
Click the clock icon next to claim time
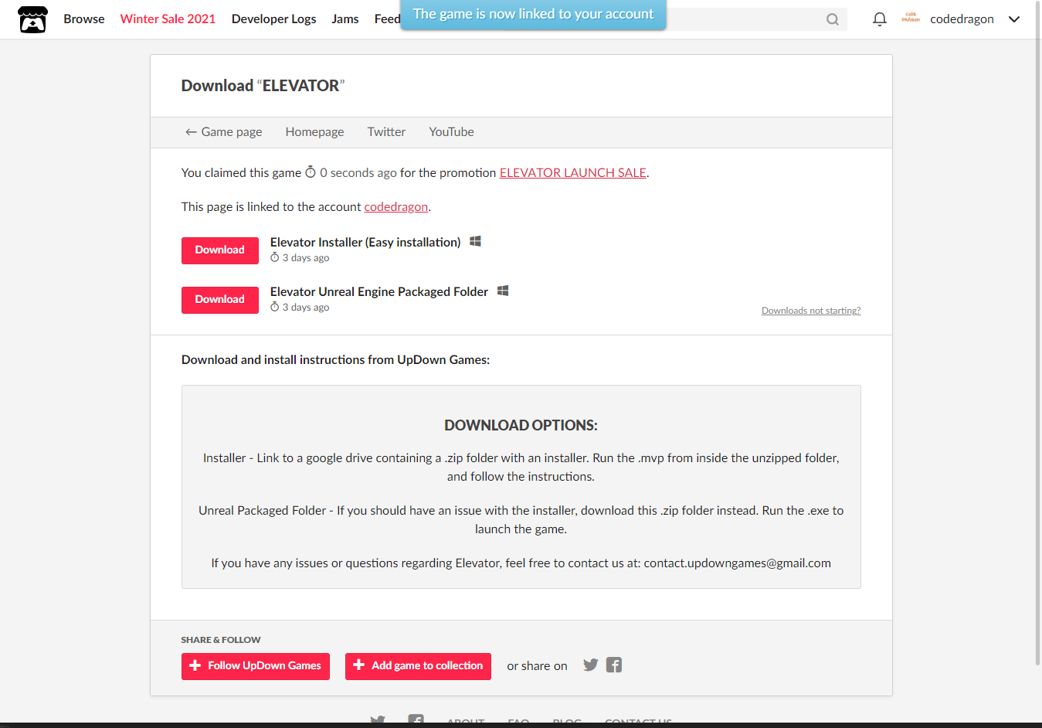pyautogui.click(x=311, y=172)
